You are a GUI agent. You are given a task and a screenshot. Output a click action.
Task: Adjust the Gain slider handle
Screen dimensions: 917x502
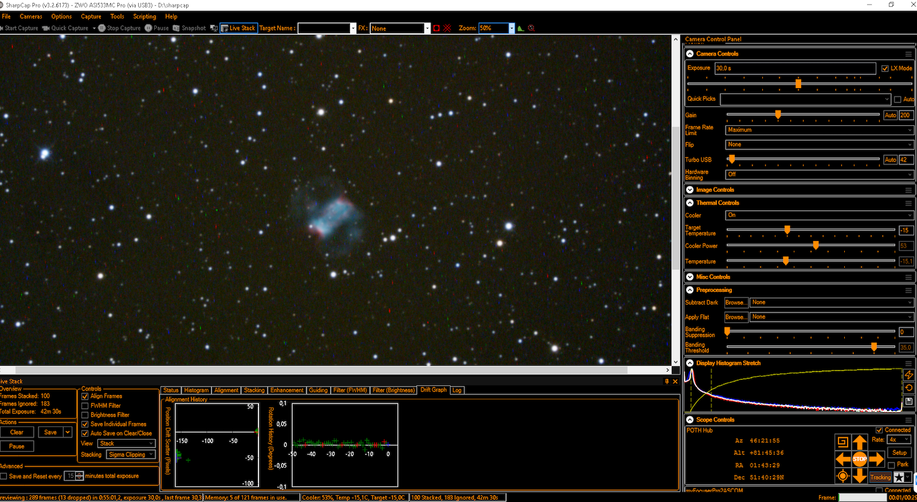click(778, 115)
